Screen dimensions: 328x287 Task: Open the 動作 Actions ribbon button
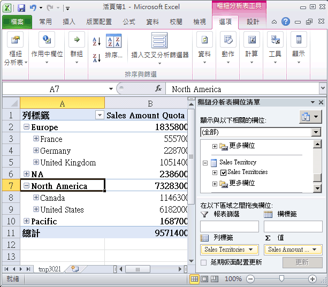tap(228, 49)
